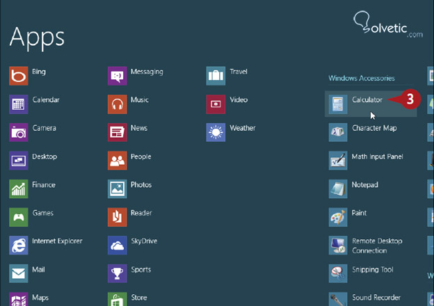Select the Character Map label
Image resolution: width=434 pixels, height=306 pixels.
374,128
